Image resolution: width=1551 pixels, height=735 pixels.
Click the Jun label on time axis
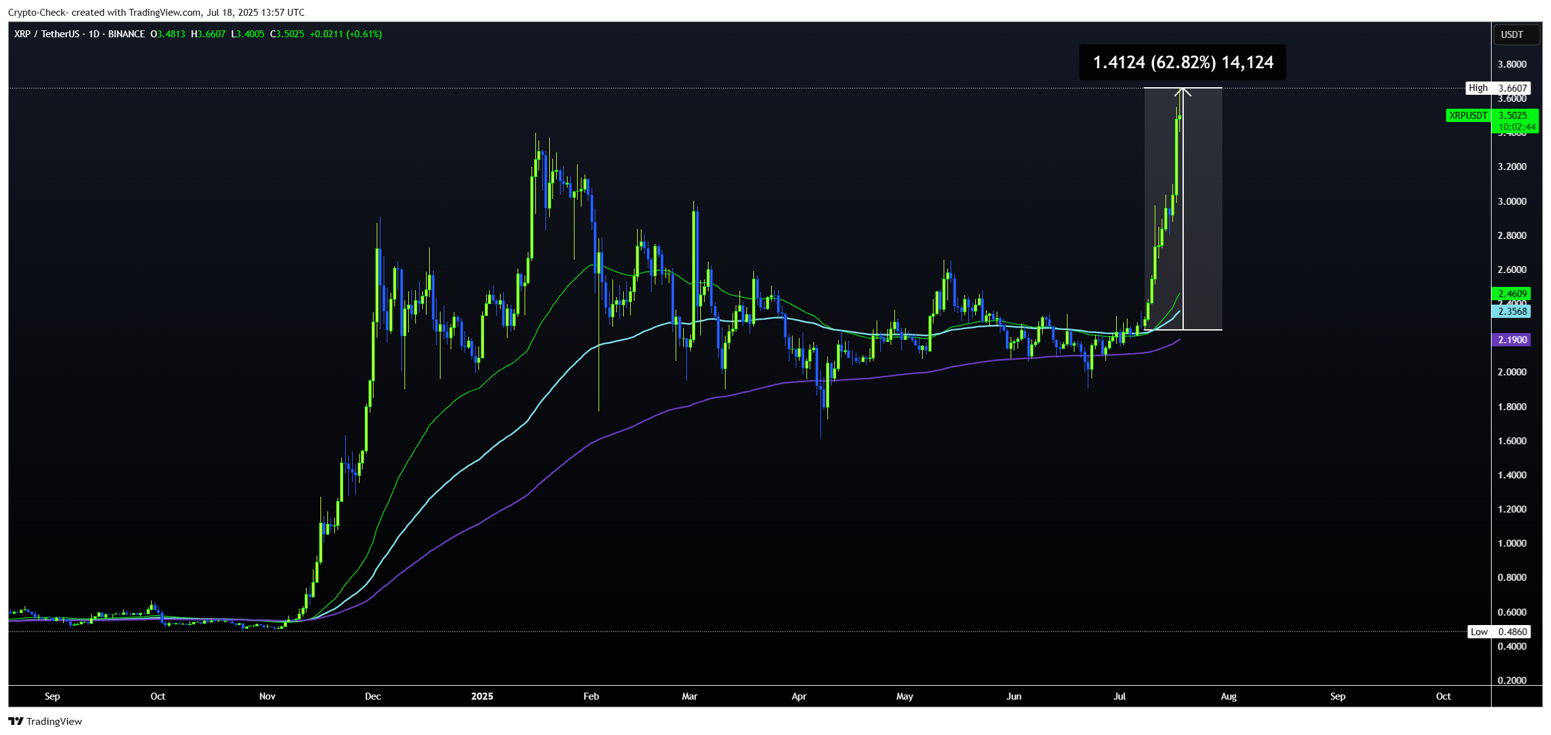click(1014, 696)
